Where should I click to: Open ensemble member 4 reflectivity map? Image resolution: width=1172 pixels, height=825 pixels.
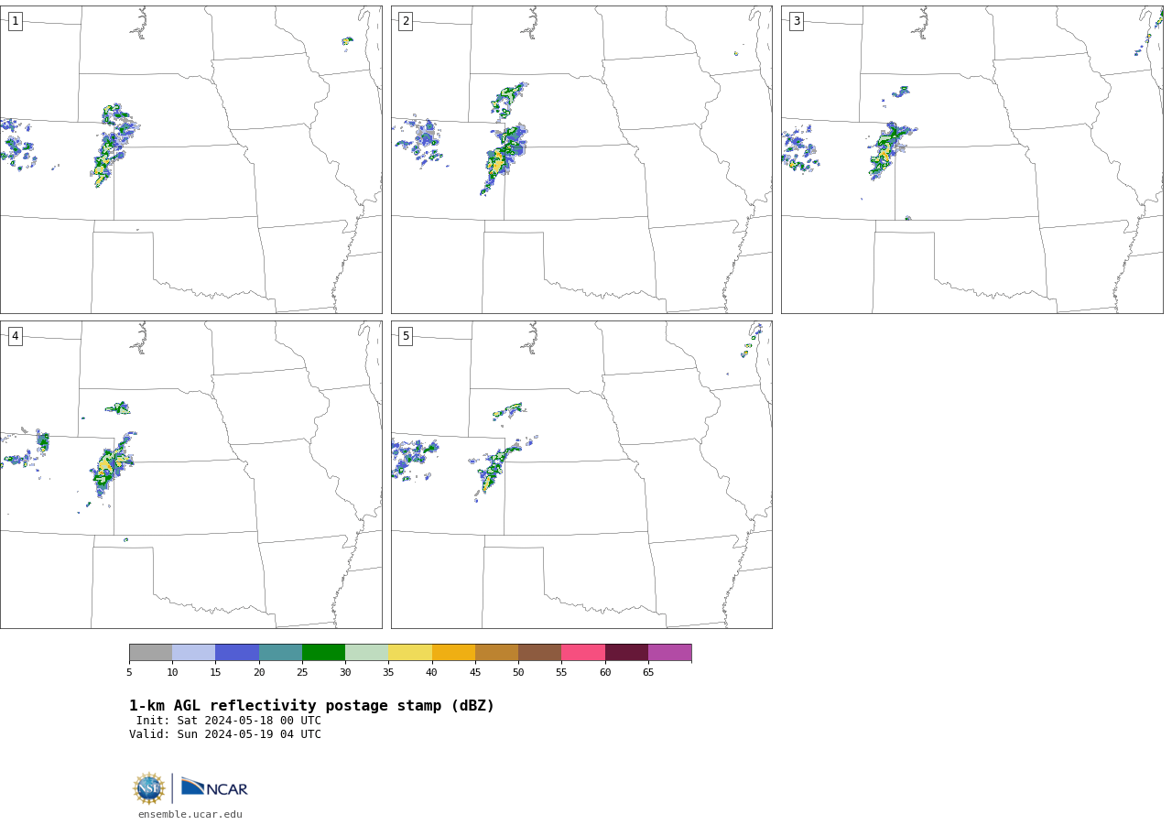pos(190,474)
